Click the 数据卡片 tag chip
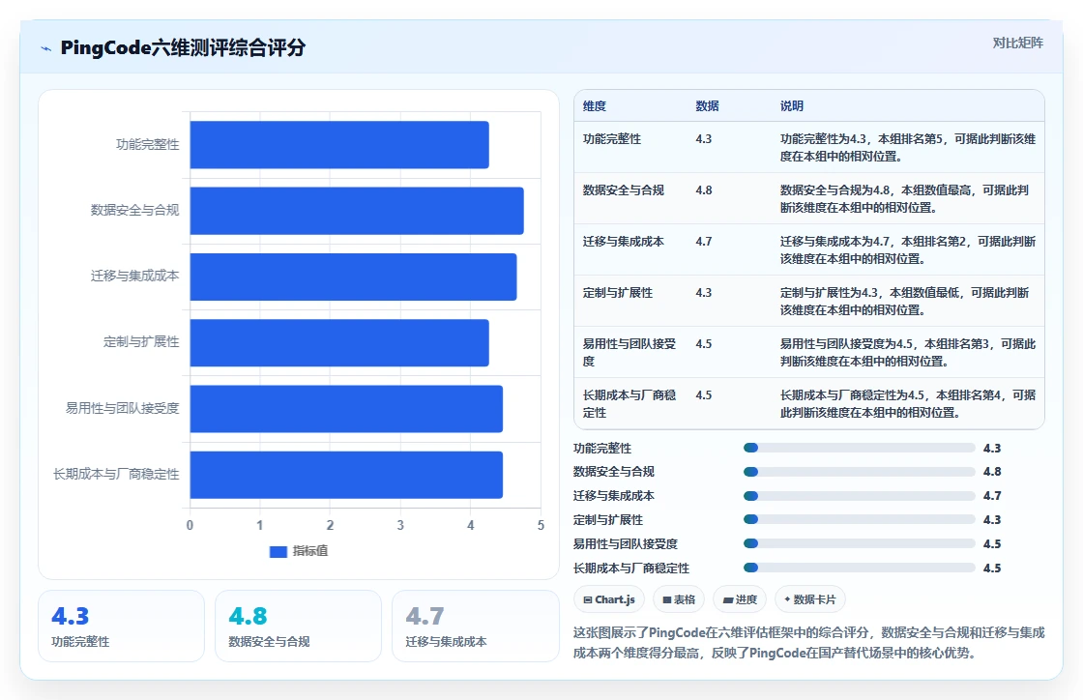1083x700 pixels. click(809, 599)
